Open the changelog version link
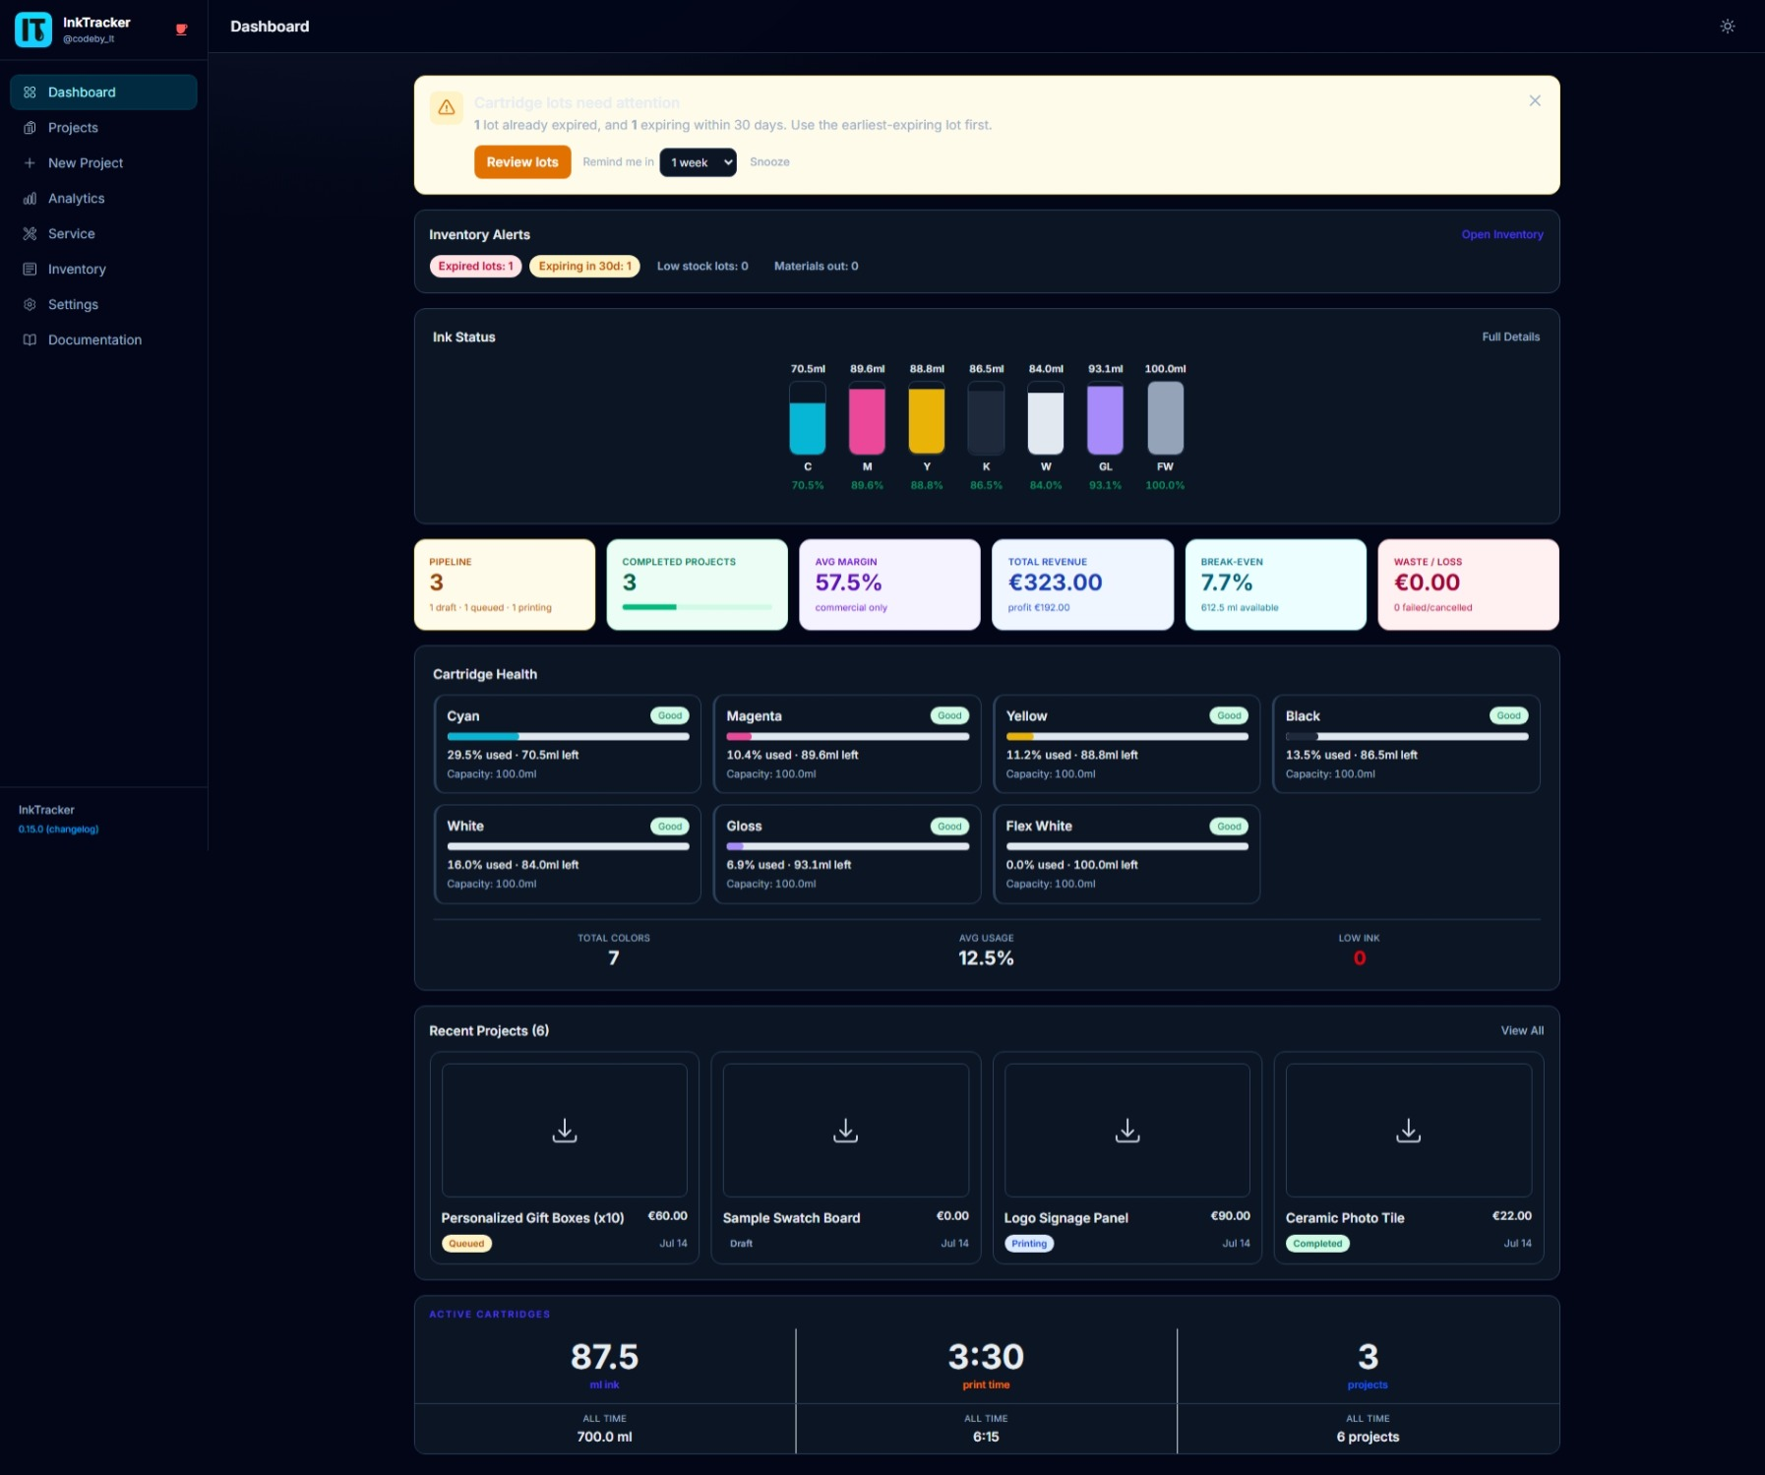 [x=58, y=830]
